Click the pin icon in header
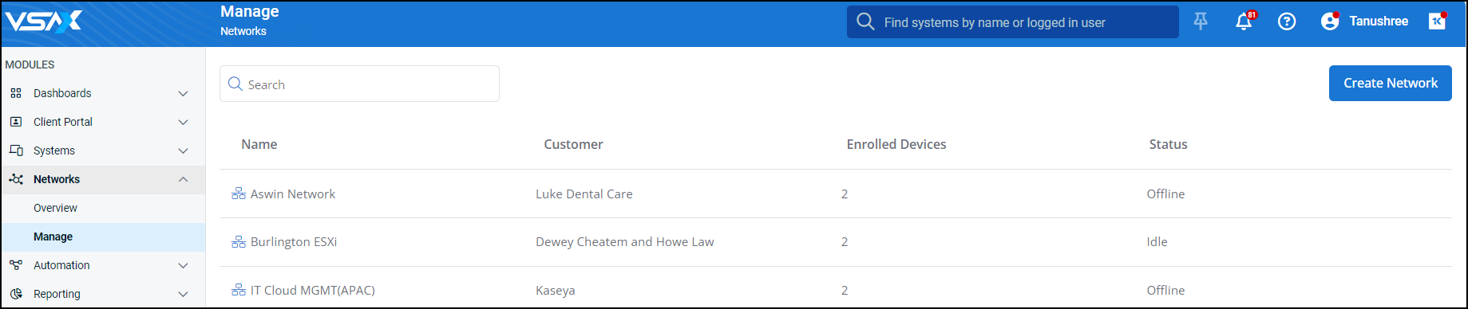This screenshot has height=309, width=1468. (x=1201, y=22)
